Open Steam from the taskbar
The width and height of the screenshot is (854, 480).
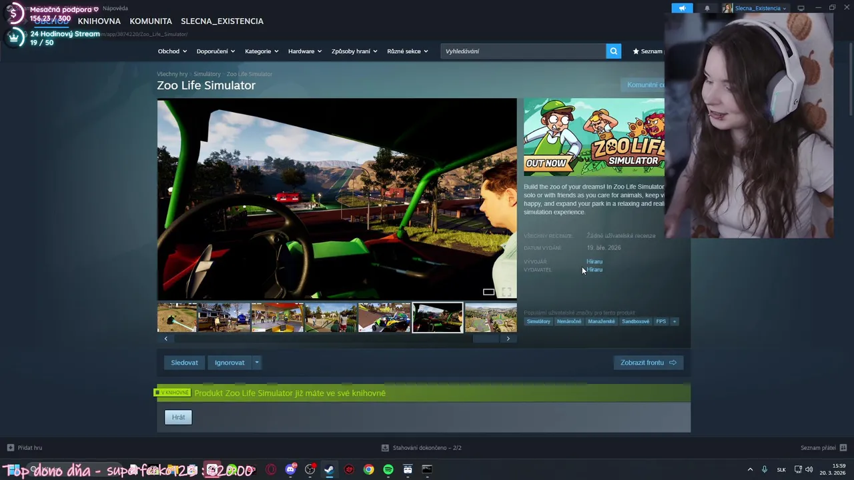(329, 469)
